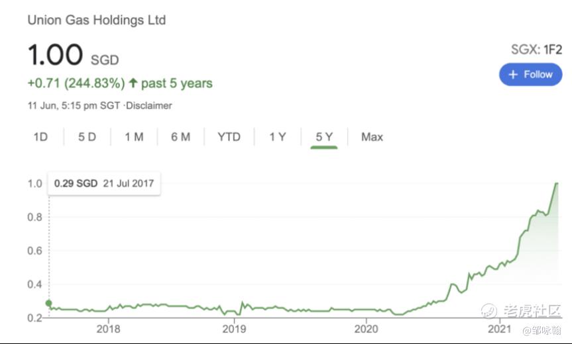Viewport: 572px width, 344px height.
Task: Click the chart line peak at 1.0
Action: click(557, 183)
